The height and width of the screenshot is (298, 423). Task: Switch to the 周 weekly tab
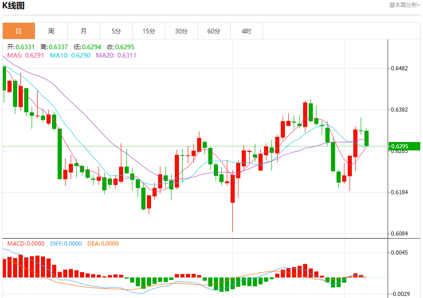pos(51,31)
